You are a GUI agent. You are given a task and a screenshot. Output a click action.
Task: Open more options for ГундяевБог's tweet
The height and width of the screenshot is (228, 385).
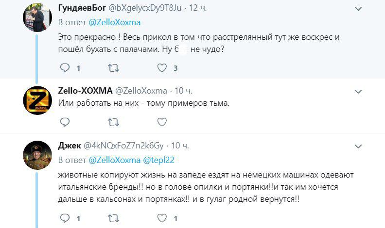(x=358, y=9)
